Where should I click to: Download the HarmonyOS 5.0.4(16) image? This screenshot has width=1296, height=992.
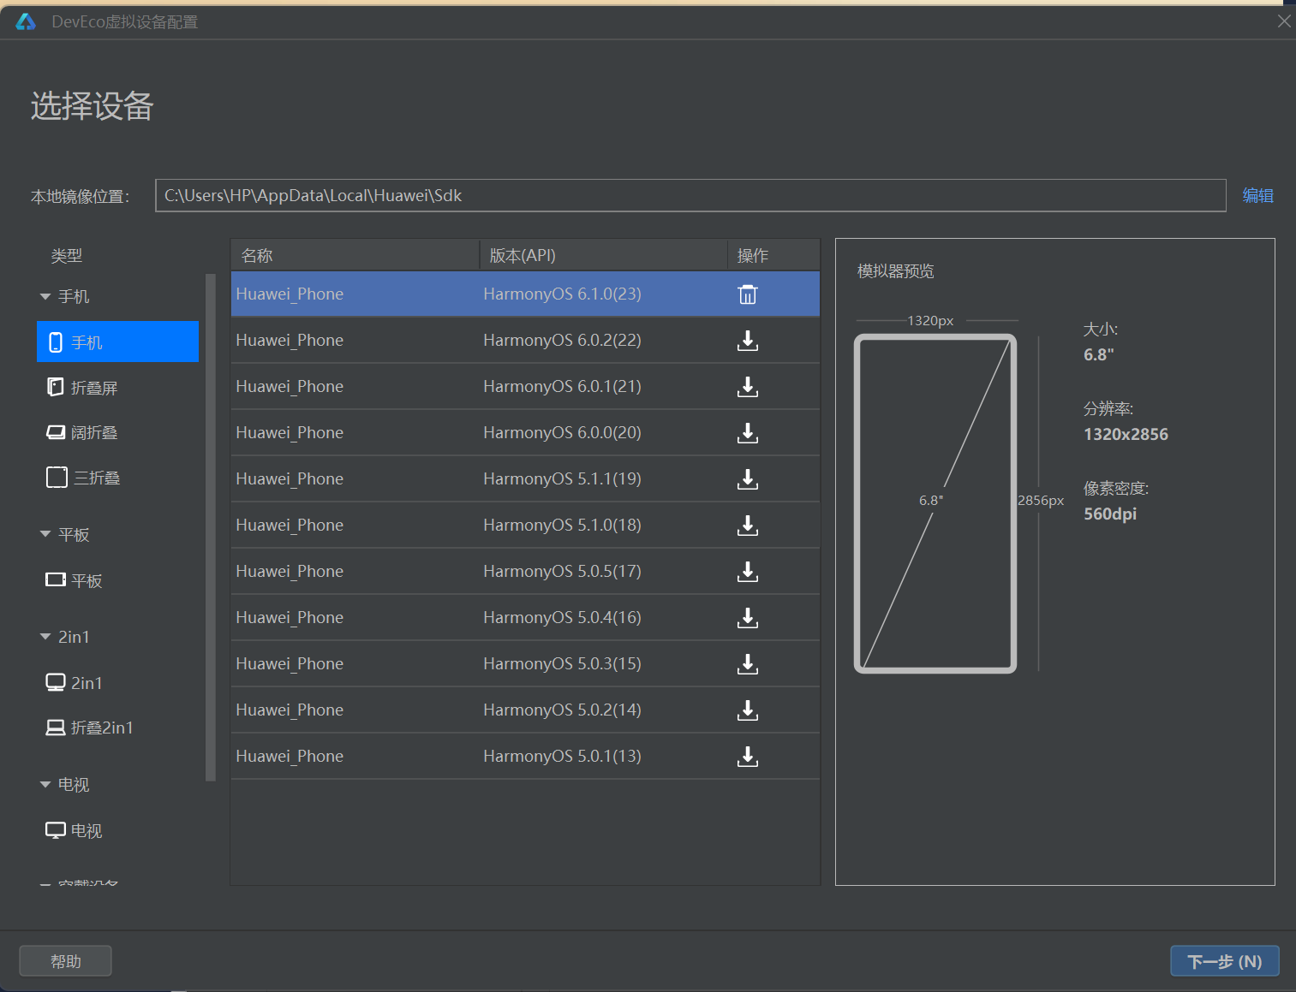click(748, 618)
